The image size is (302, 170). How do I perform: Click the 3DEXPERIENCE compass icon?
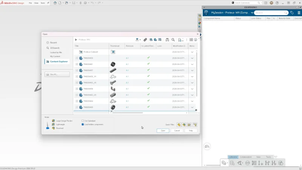206,13
